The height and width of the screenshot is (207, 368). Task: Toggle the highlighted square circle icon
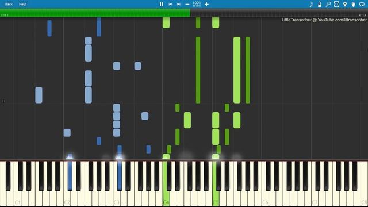(336, 4)
